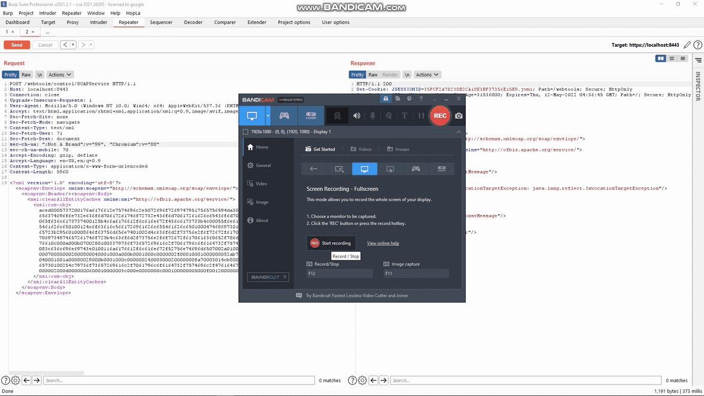Viewport: 704px width, 396px height.
Task: Toggle Bandicam text overlay icon
Action: 405,115
